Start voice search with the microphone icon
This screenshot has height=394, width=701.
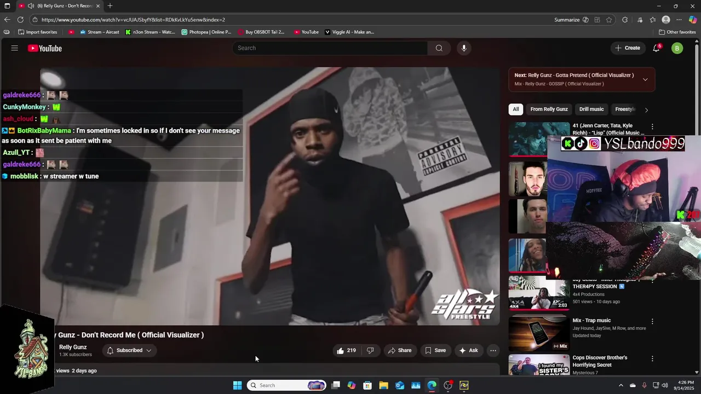[464, 48]
